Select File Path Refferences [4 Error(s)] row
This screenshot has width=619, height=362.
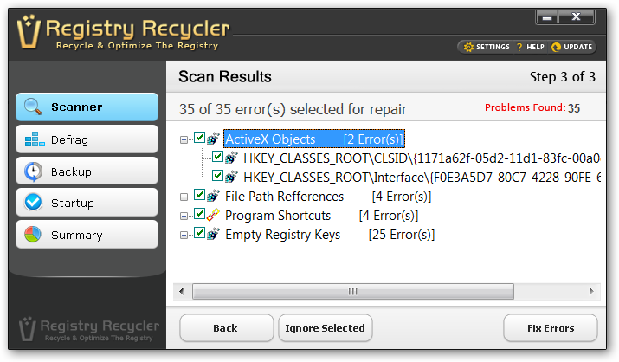click(328, 197)
